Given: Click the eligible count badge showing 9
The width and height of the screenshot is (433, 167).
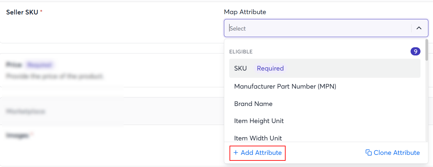Looking at the screenshot, I should click(415, 52).
